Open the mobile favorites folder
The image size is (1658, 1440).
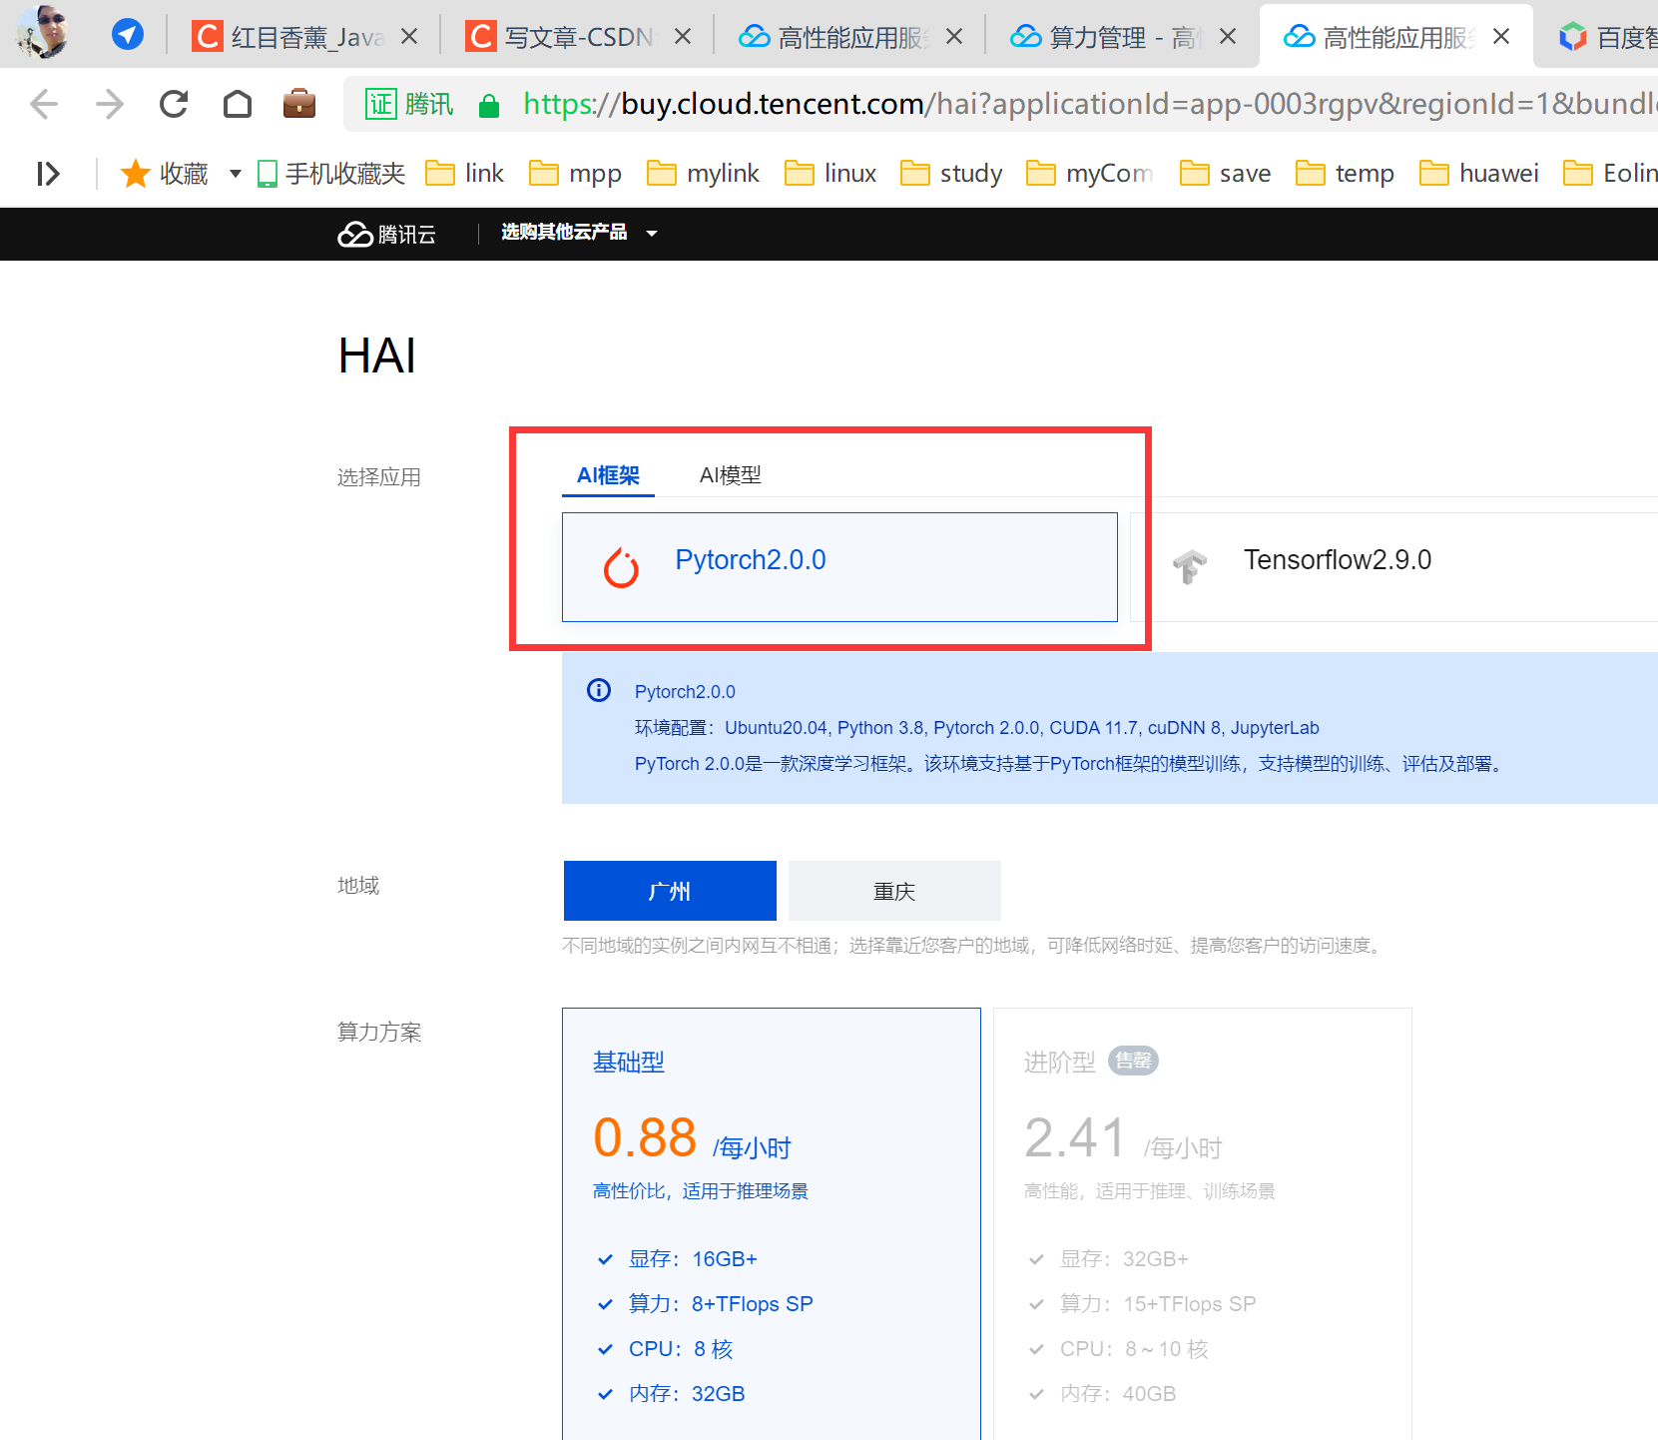tap(331, 174)
